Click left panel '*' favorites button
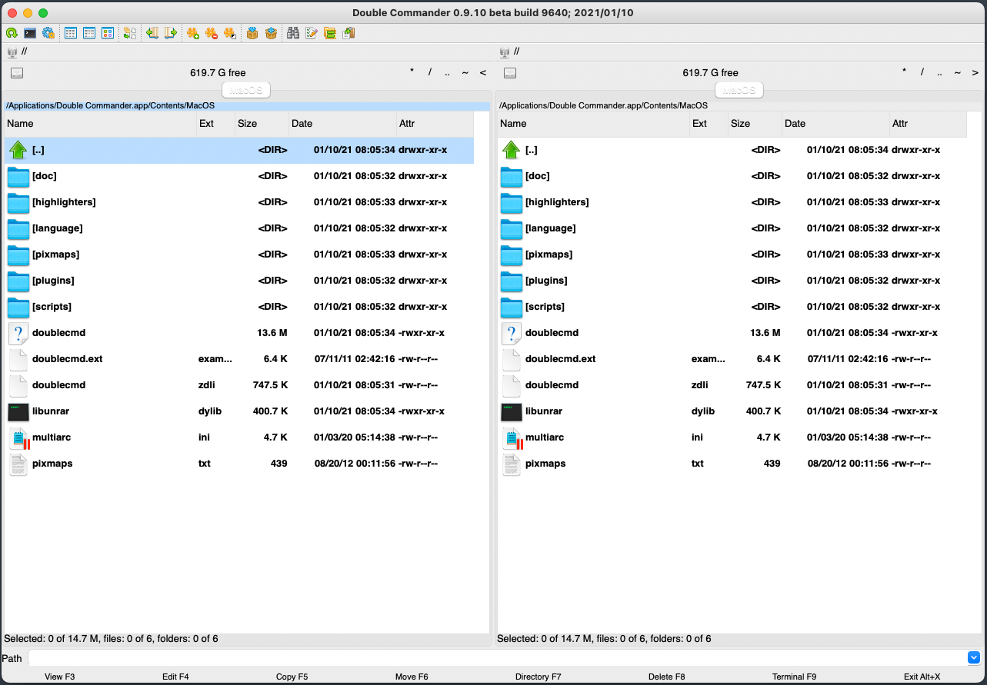 tap(412, 72)
